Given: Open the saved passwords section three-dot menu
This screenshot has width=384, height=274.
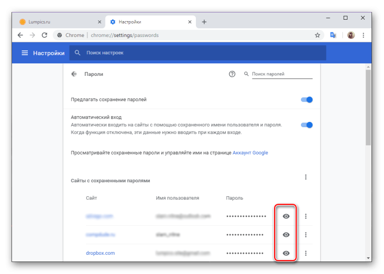Looking at the screenshot, I should (x=306, y=177).
